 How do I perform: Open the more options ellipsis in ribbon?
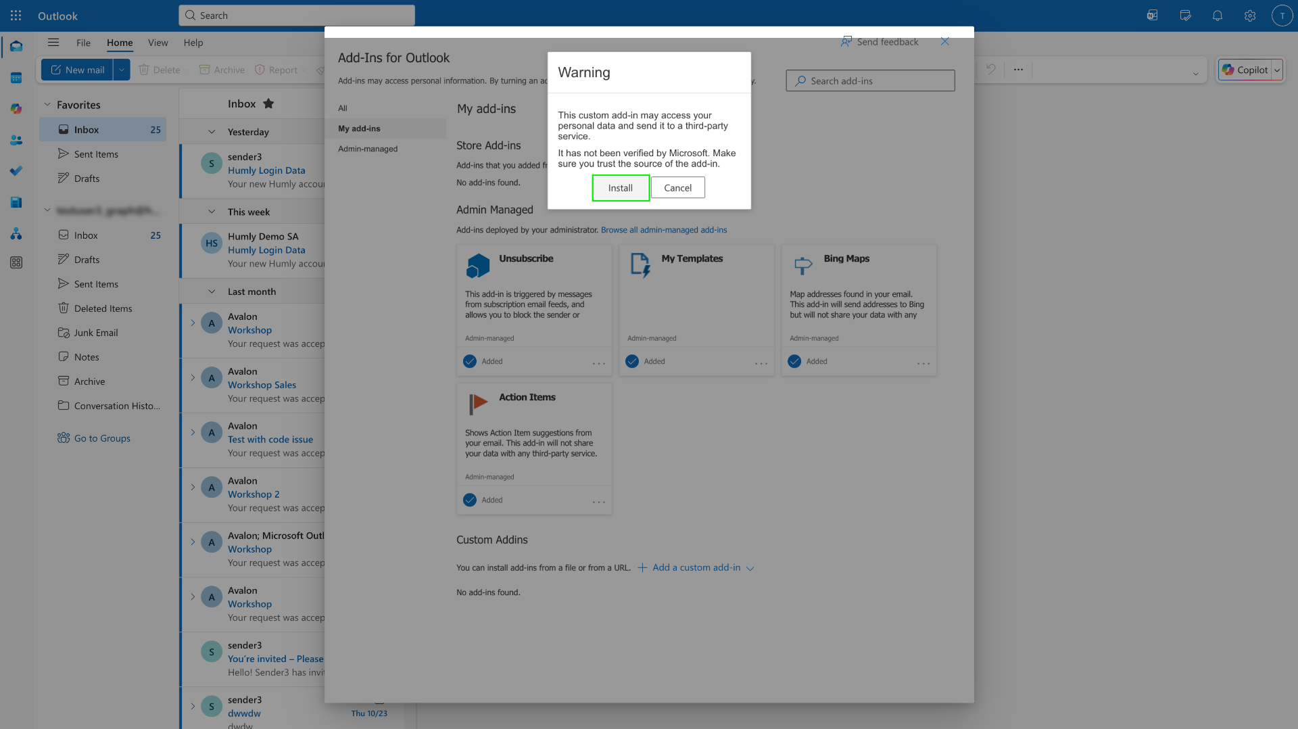click(1018, 70)
